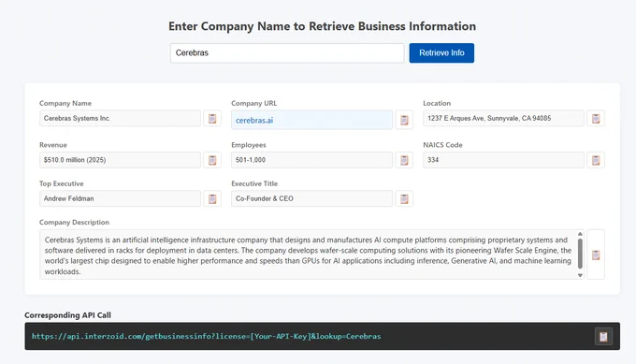Click the NAICS code 334 field
This screenshot has height=364, width=636.
[503, 160]
